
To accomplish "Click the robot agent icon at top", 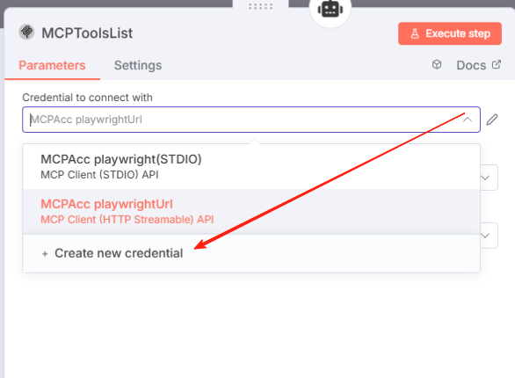I will (x=330, y=9).
